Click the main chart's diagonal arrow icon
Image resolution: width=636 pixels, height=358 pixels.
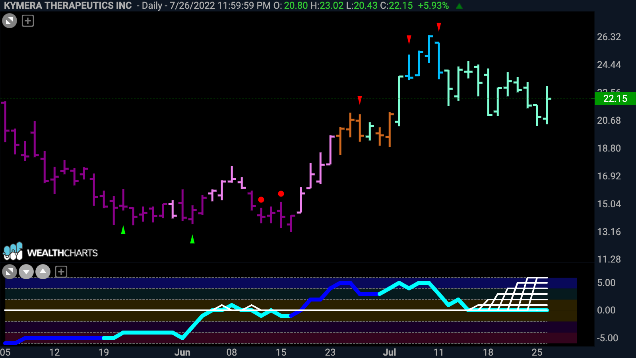point(10,21)
